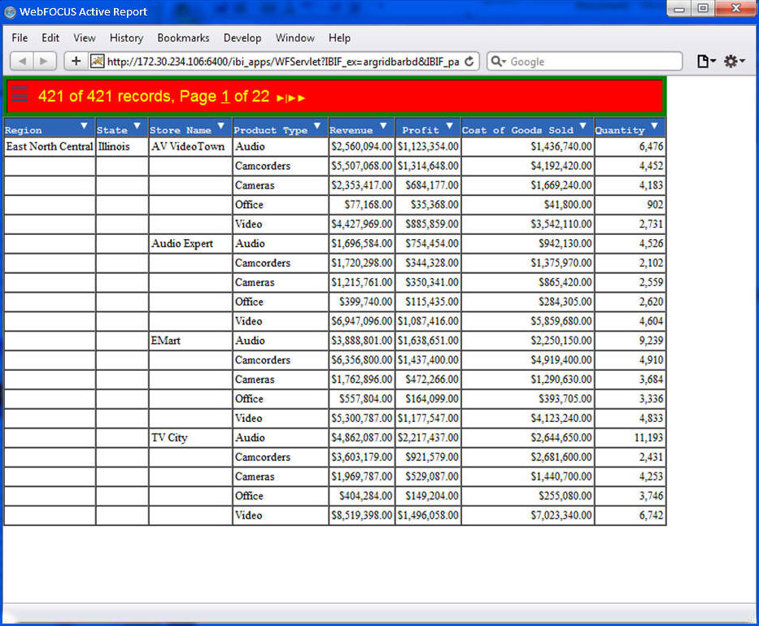759x626 pixels.
Task: Click revenue value $2,560,094.00
Action: pos(361,146)
